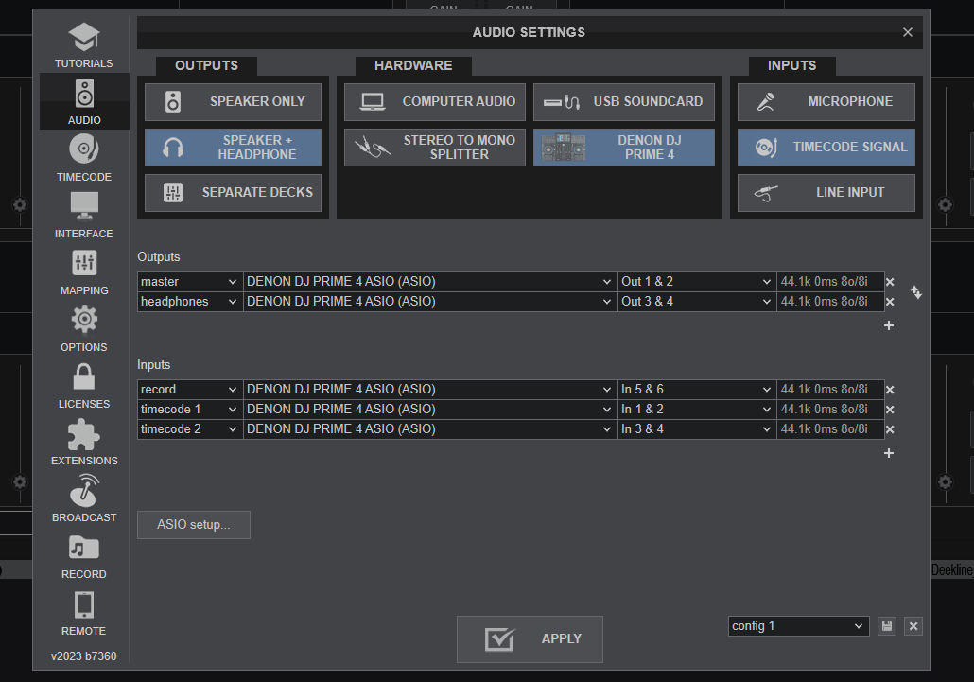Open the Licenses padlock section
Viewport: 974px width, 682px height.
tap(84, 385)
